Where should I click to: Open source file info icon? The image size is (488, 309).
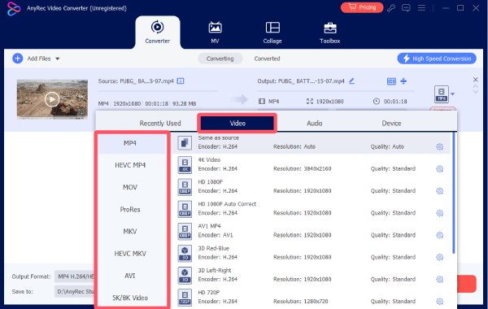pos(181,81)
